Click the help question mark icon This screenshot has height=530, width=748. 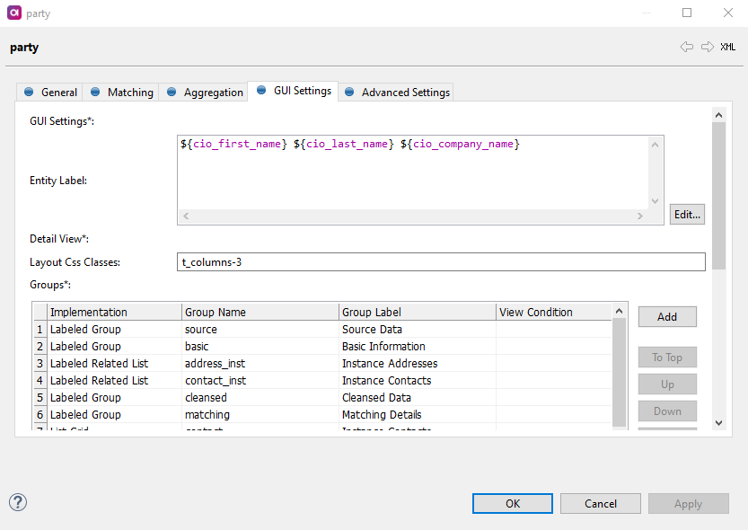coord(17,503)
